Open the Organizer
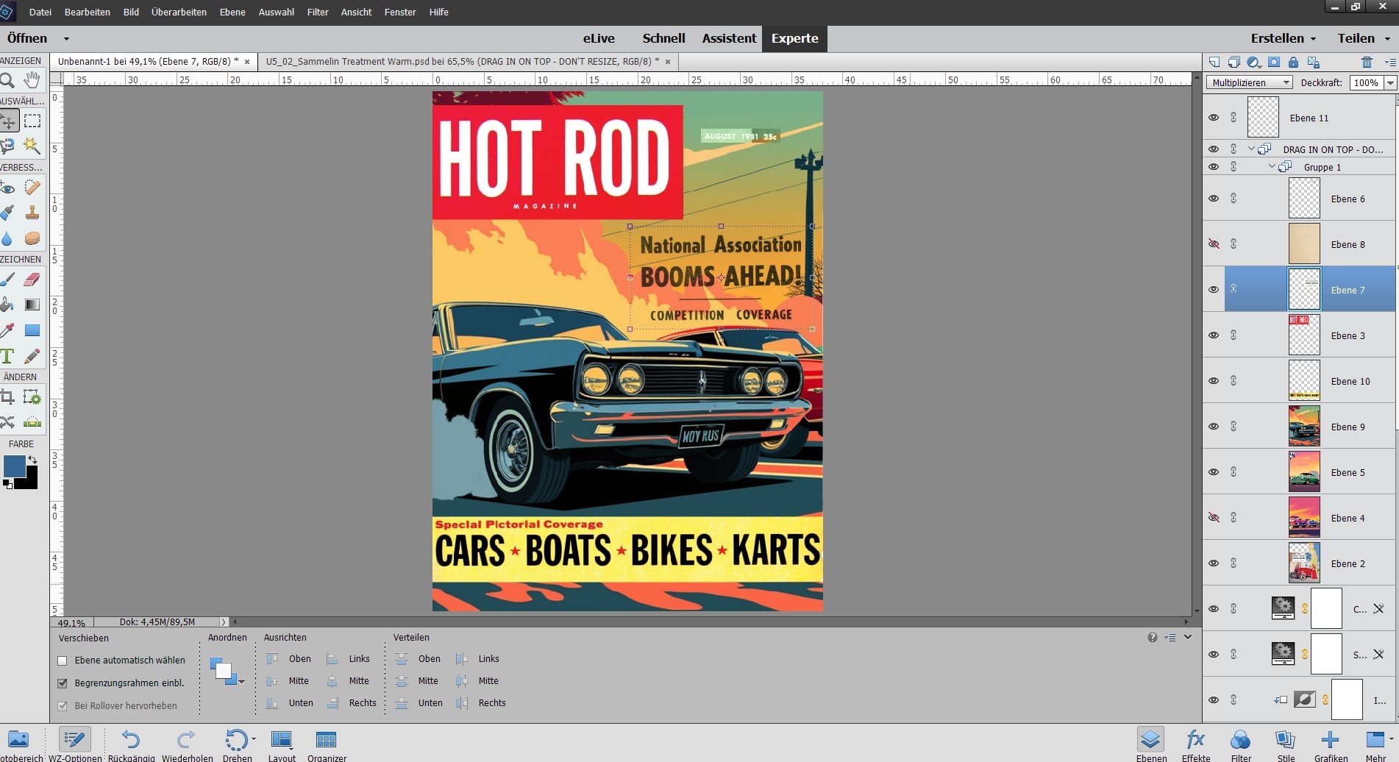 pos(326,744)
